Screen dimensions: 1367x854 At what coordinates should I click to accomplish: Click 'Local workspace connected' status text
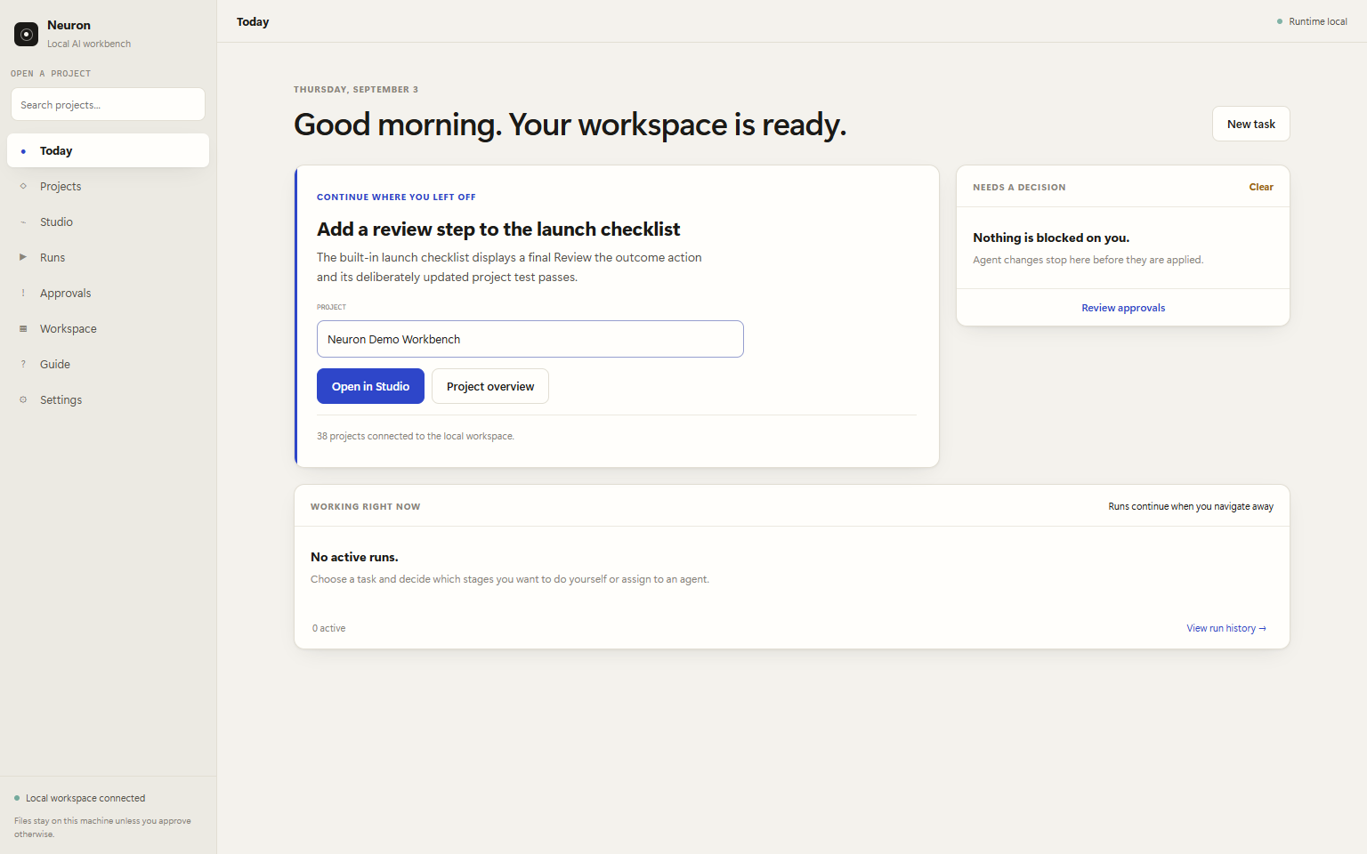[x=85, y=798]
